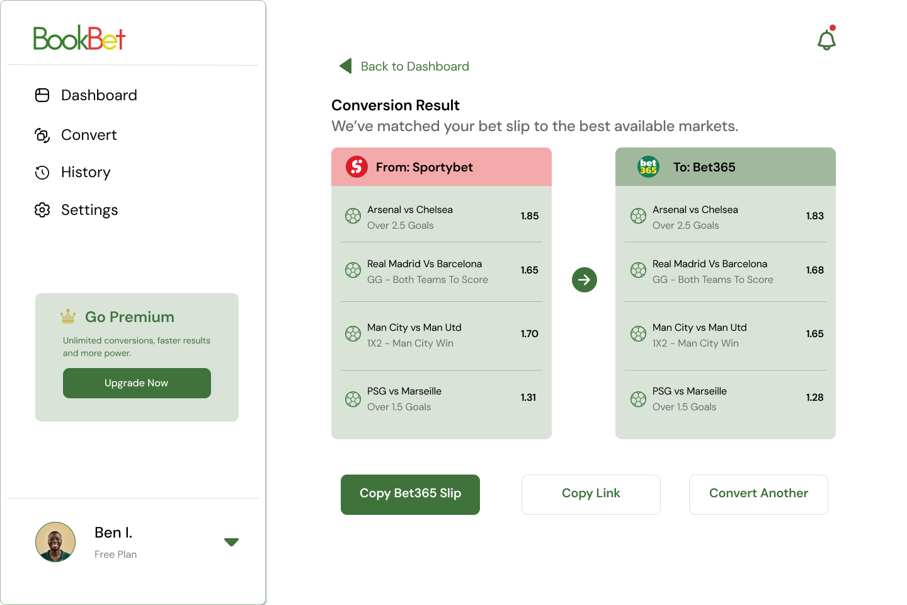Click Ben I. profile avatar photo

point(55,542)
